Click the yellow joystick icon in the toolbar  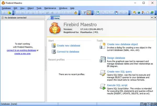pos(76,13)
